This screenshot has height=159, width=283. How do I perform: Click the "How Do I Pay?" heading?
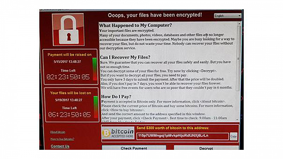click(x=116, y=96)
